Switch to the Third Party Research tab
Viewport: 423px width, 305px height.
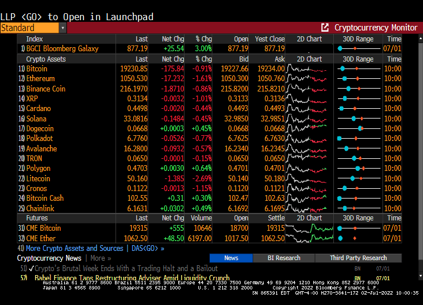coord(358,258)
